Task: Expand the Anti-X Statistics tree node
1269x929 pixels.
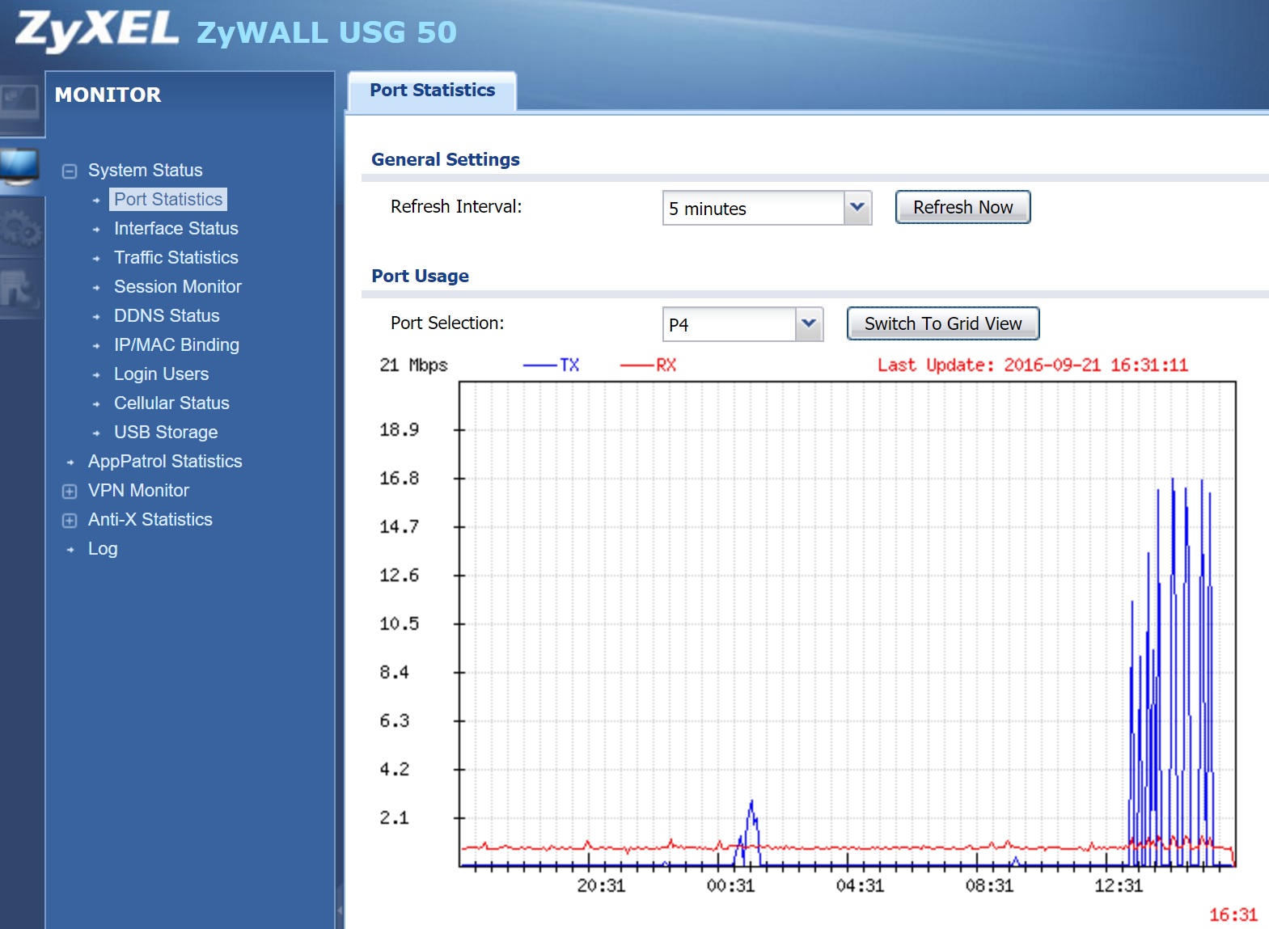Action: [70, 520]
